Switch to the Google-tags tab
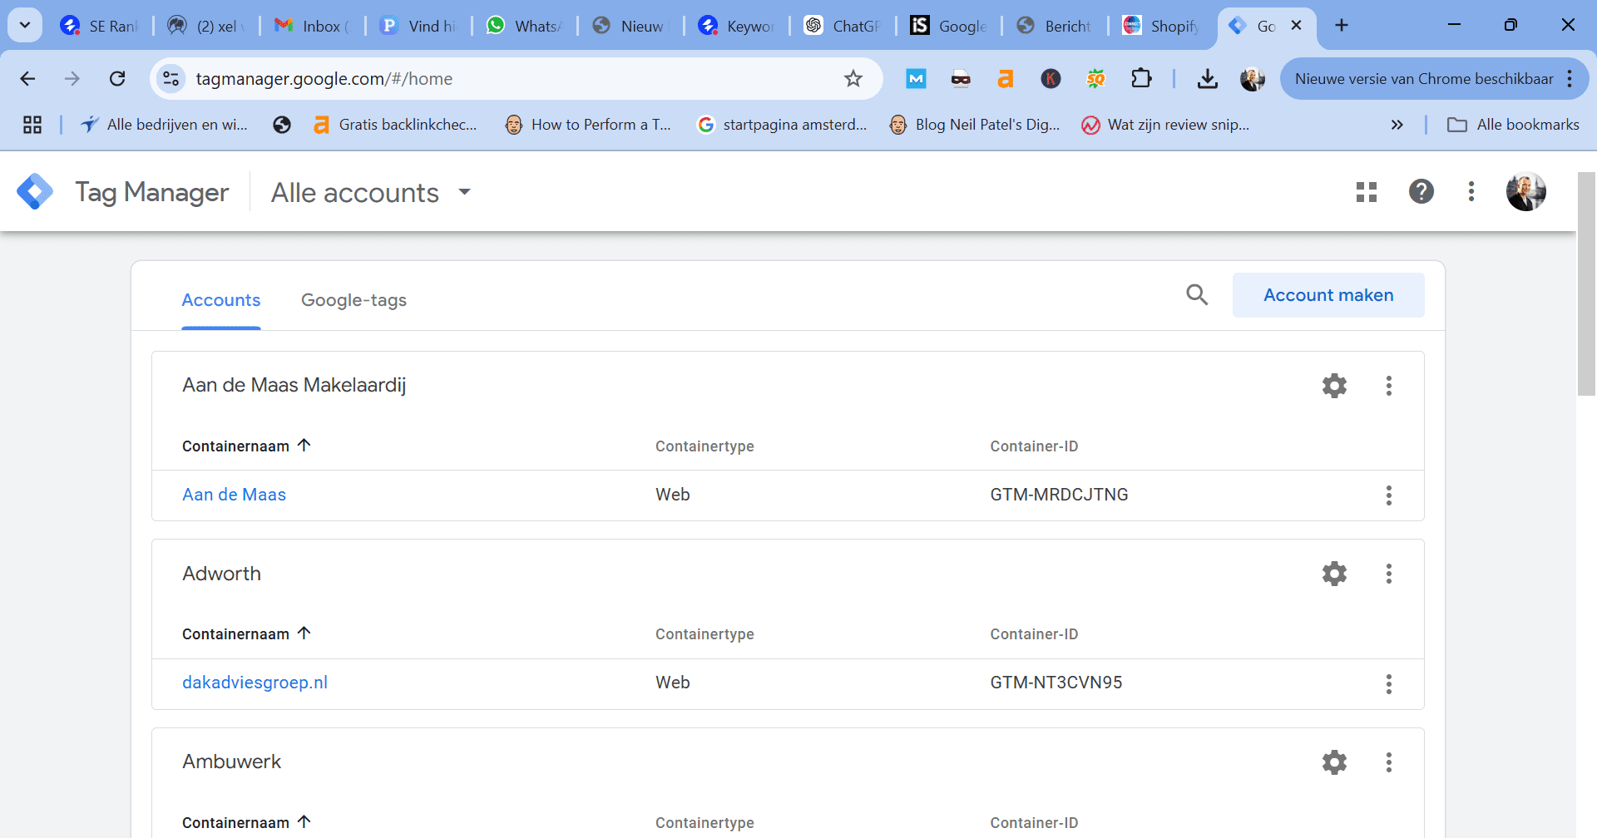 [x=354, y=300]
